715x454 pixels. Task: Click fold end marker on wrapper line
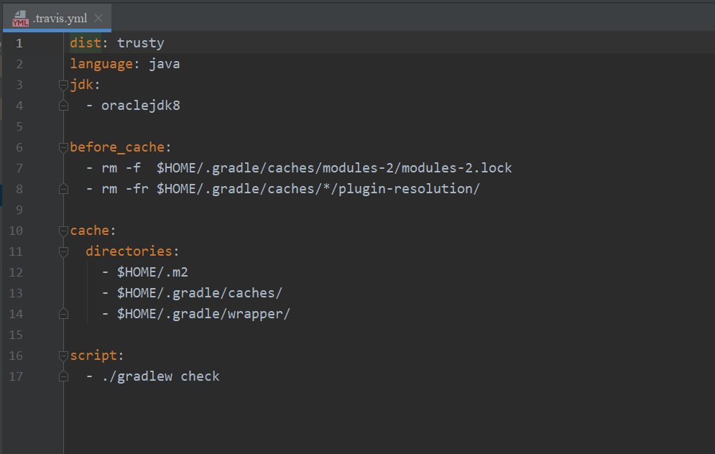[63, 314]
